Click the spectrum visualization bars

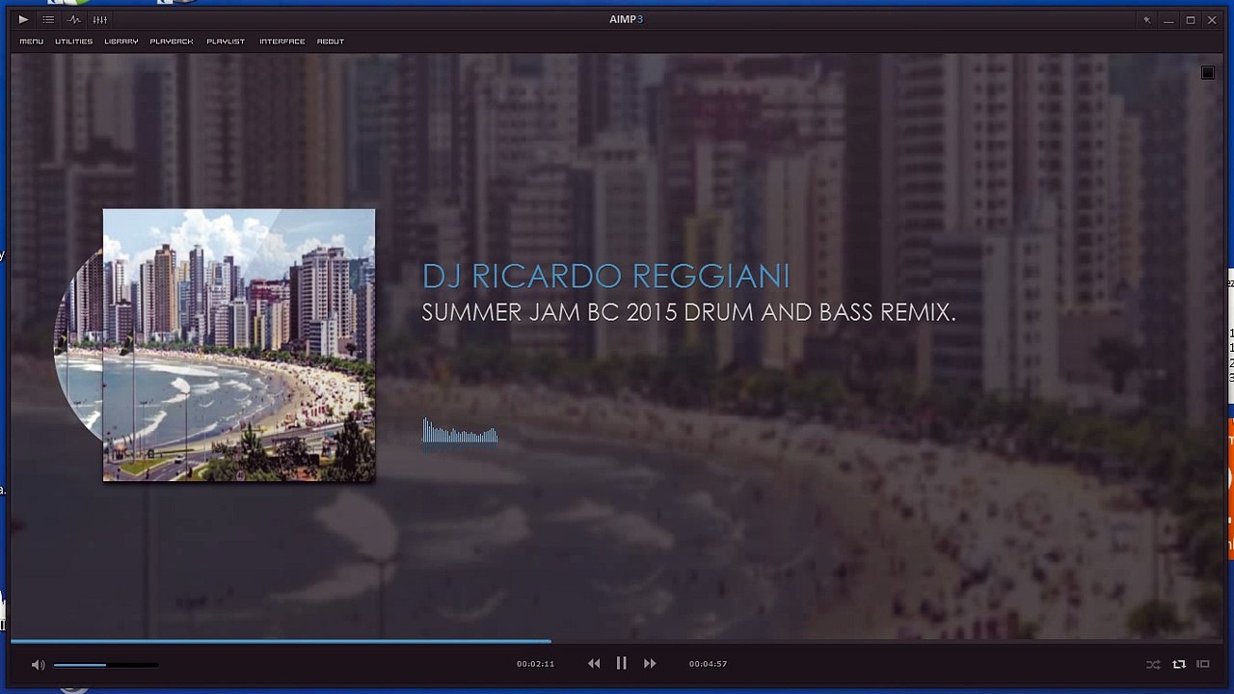(x=460, y=431)
